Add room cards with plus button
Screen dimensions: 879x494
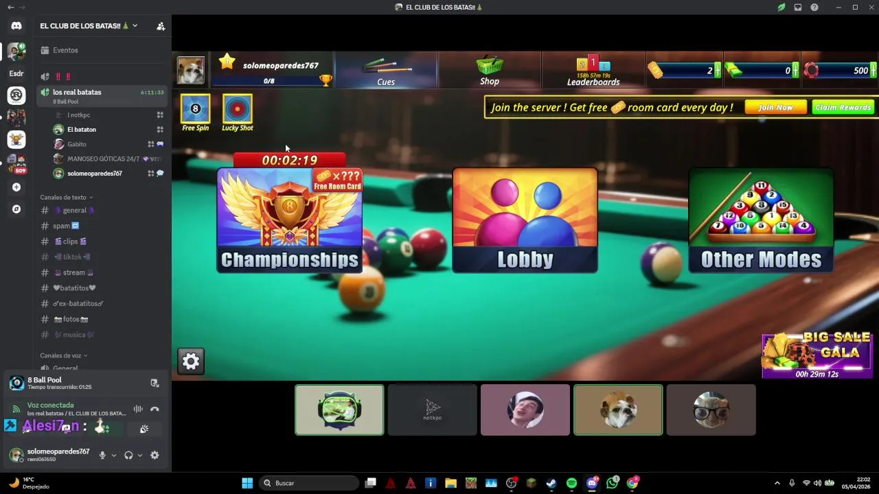tap(717, 70)
